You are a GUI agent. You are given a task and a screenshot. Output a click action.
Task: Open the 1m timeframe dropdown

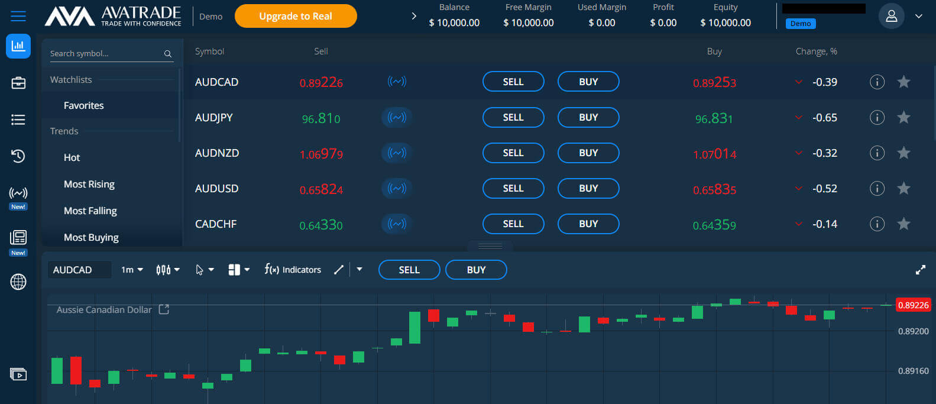(132, 270)
